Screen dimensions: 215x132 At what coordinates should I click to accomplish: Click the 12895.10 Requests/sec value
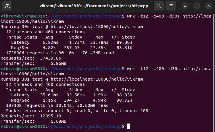51,116
